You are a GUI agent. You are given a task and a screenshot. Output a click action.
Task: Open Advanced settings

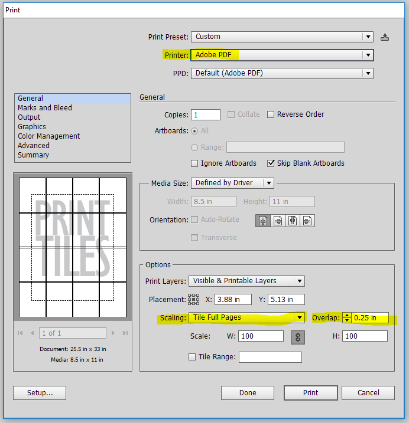(x=73, y=146)
